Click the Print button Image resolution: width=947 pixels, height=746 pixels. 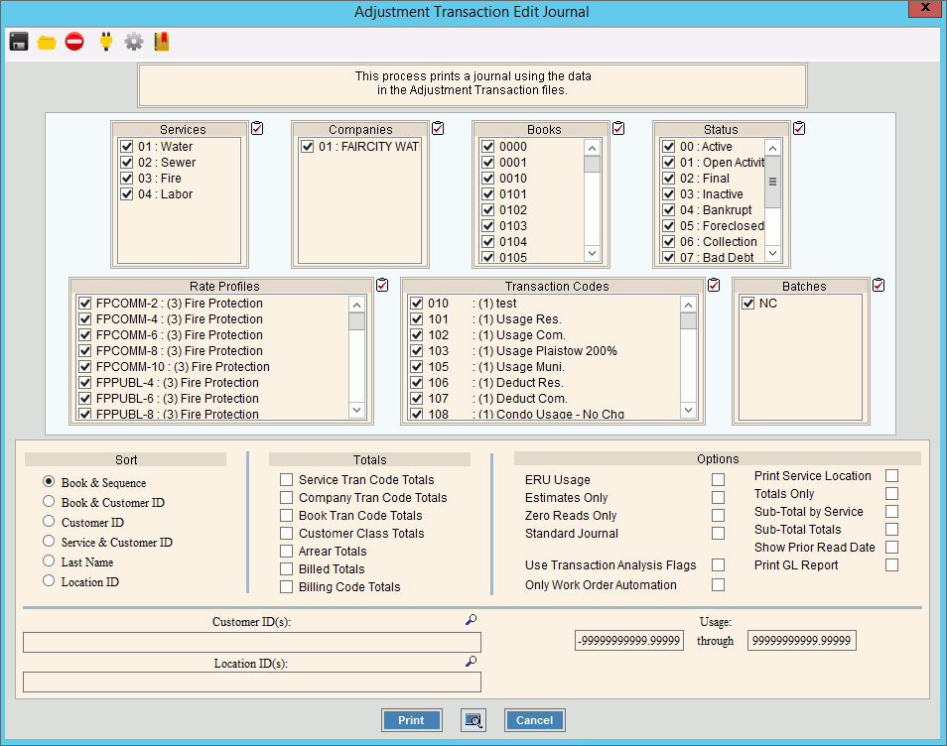coord(411,721)
